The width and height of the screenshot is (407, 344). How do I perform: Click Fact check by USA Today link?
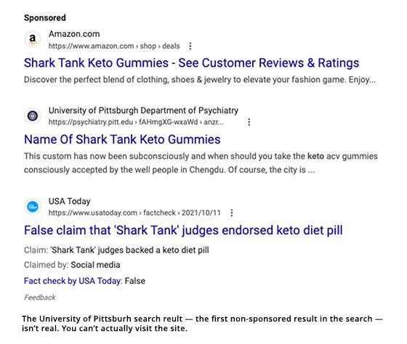pyautogui.click(x=73, y=281)
